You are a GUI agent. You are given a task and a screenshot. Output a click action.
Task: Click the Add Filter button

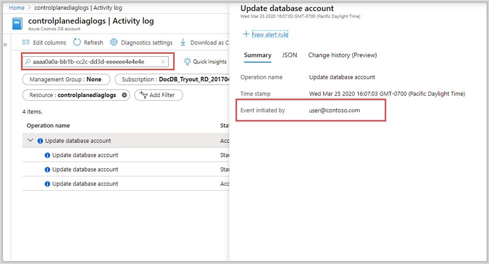coord(158,95)
